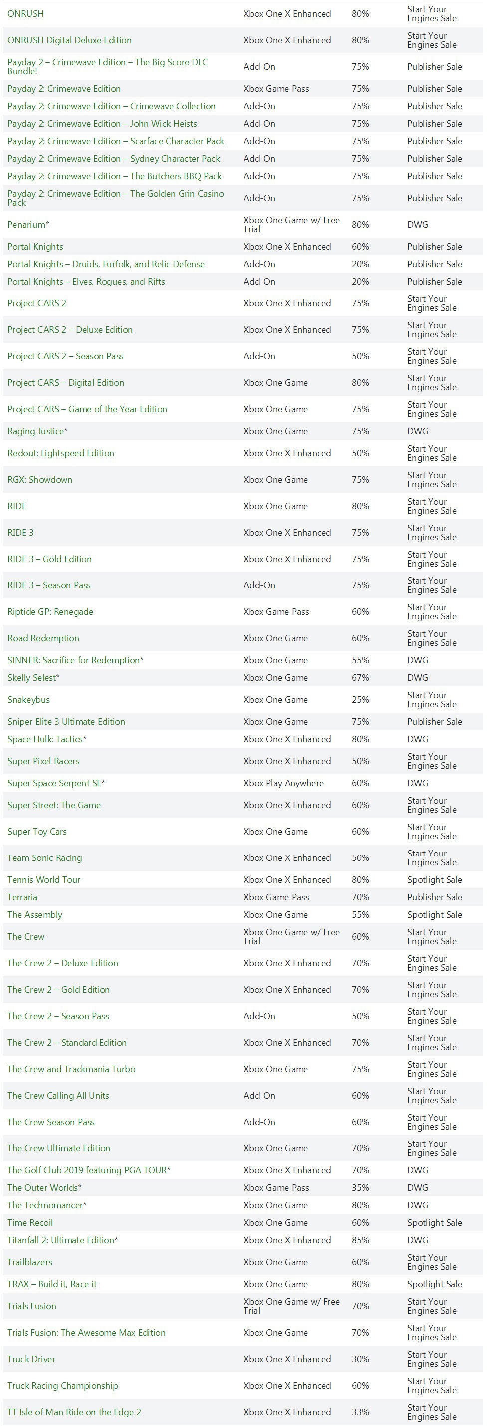This screenshot has height=1426, width=489.
Task: Open the Snakeybus game link
Action: tap(29, 700)
